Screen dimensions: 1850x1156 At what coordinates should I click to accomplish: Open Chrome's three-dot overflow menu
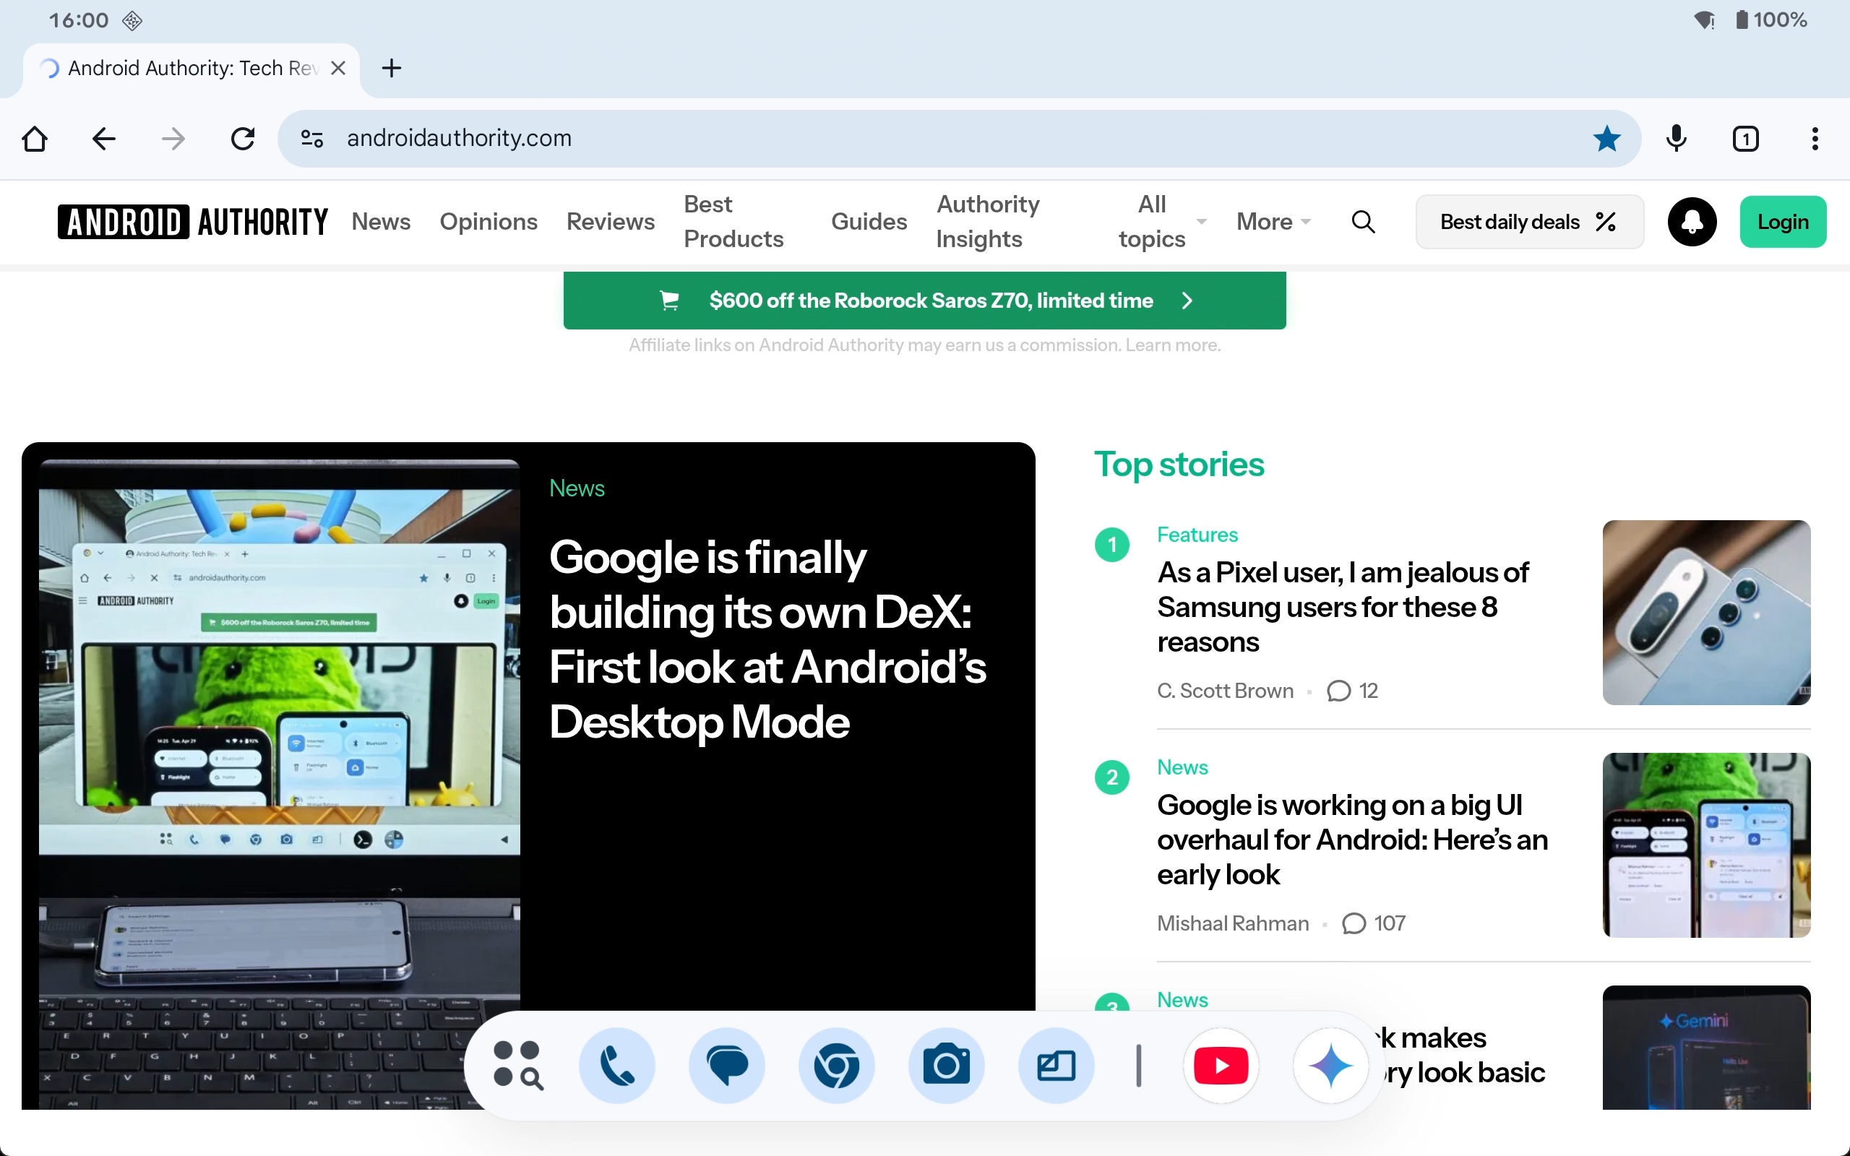(1814, 139)
